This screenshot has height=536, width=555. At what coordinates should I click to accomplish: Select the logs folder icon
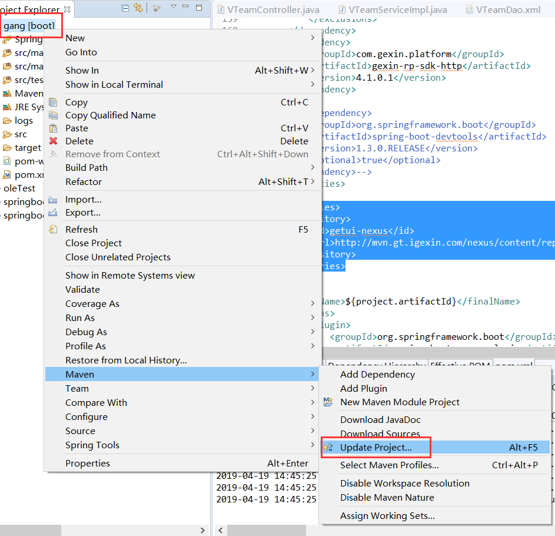pos(7,120)
